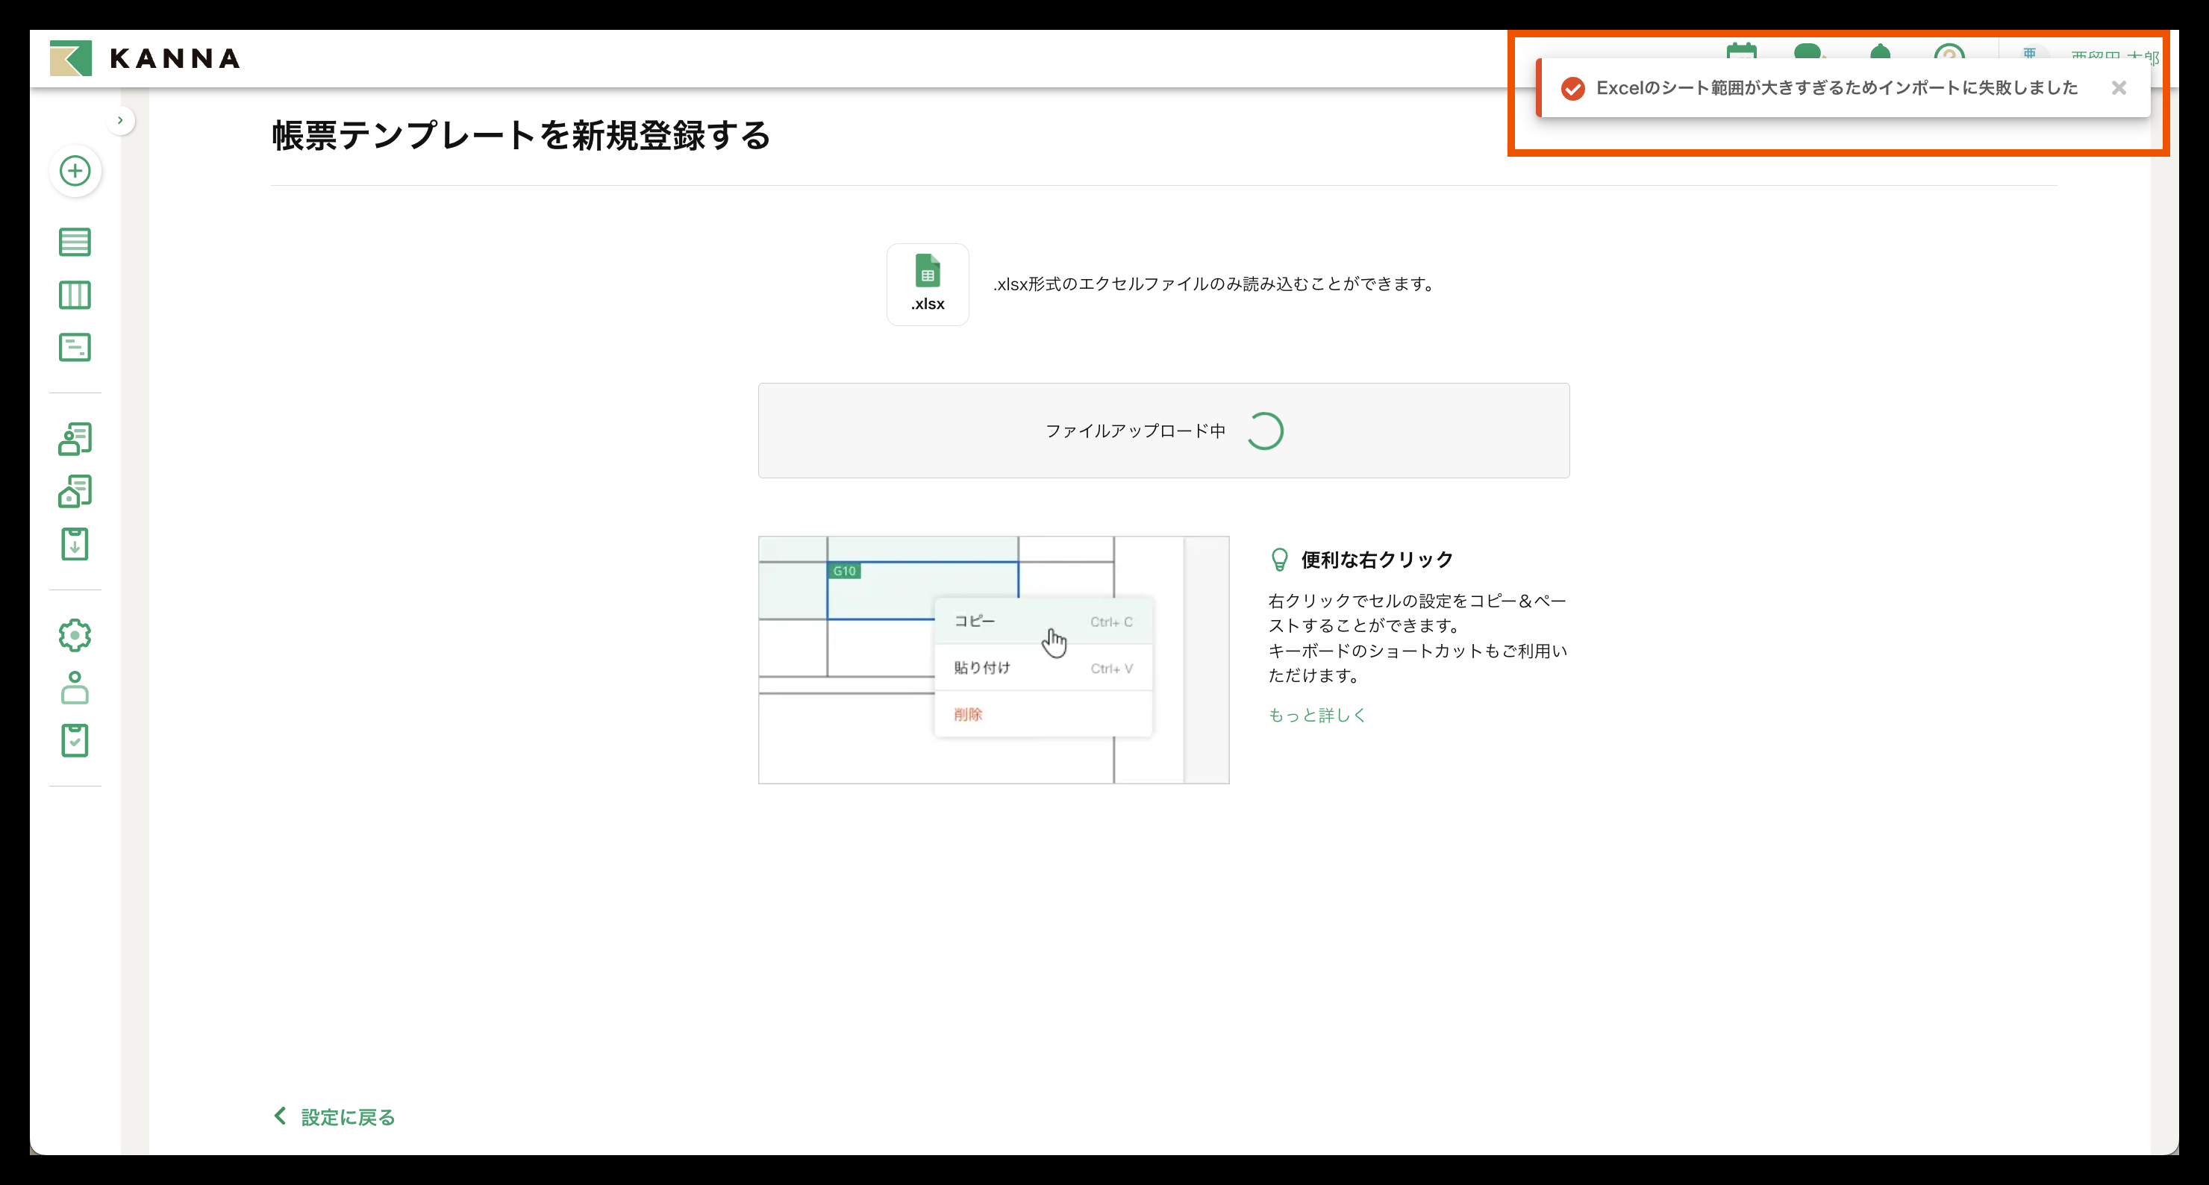Open the clipboard checkmark sidebar icon
This screenshot has width=2209, height=1185.
pyautogui.click(x=75, y=740)
